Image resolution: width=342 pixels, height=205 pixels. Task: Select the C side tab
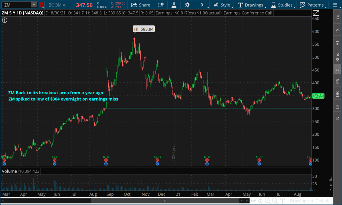tap(337, 70)
